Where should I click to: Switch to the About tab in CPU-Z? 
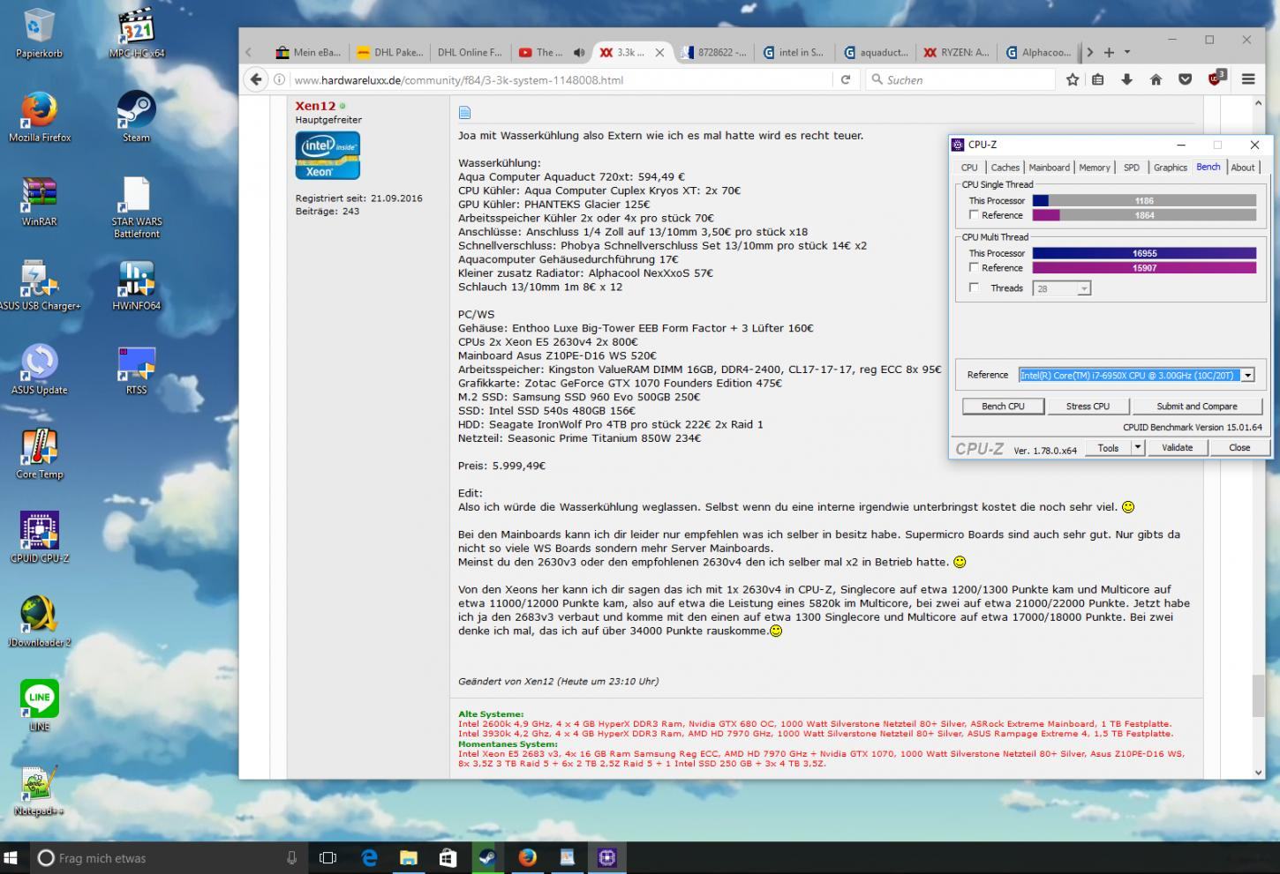(1243, 168)
